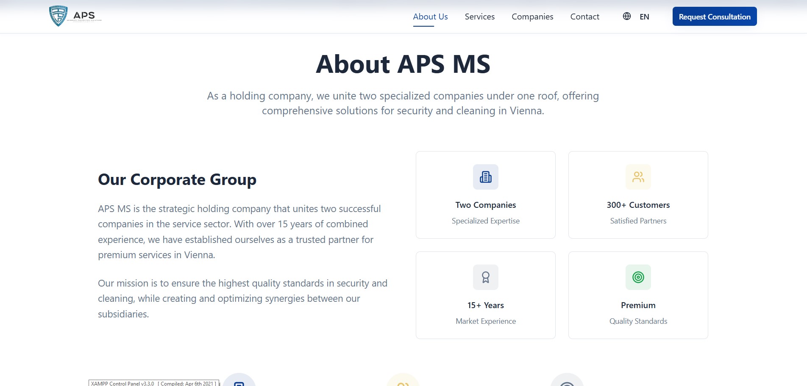Open the Contact navigation item
Screen dimensions: 807x386
(585, 17)
